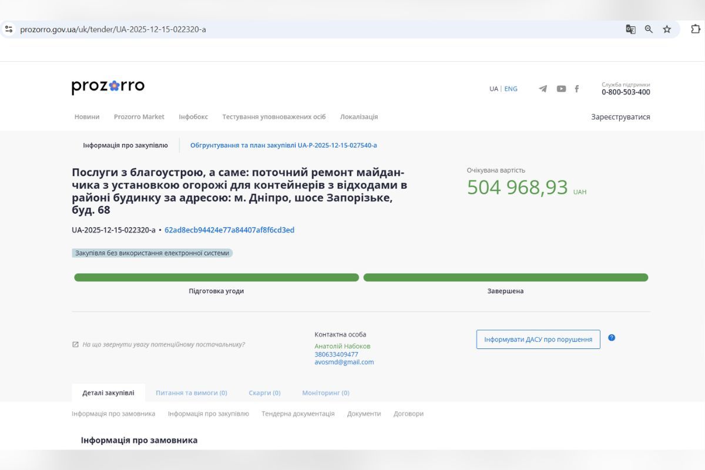
Task: Click the browser address bar
Action: (x=235, y=29)
